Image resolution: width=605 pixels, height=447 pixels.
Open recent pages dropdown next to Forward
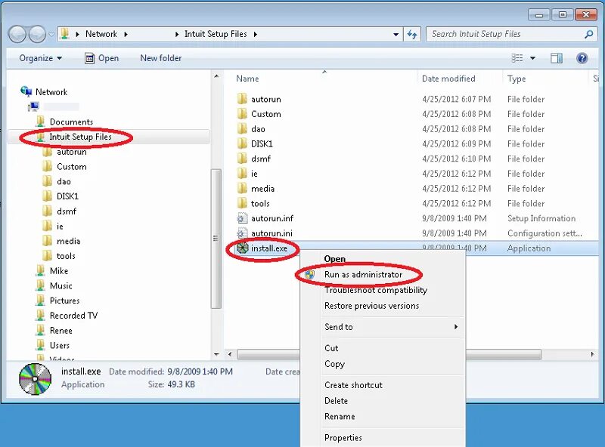point(51,35)
